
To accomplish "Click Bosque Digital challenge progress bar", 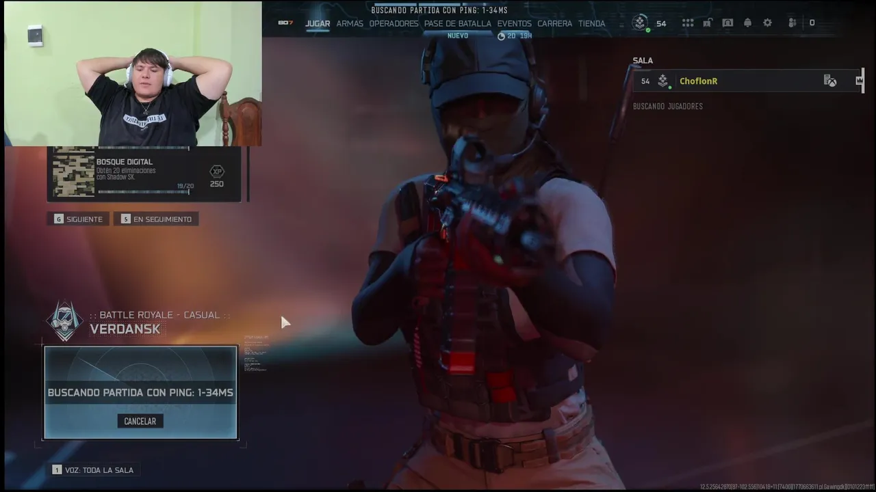I will (142, 192).
